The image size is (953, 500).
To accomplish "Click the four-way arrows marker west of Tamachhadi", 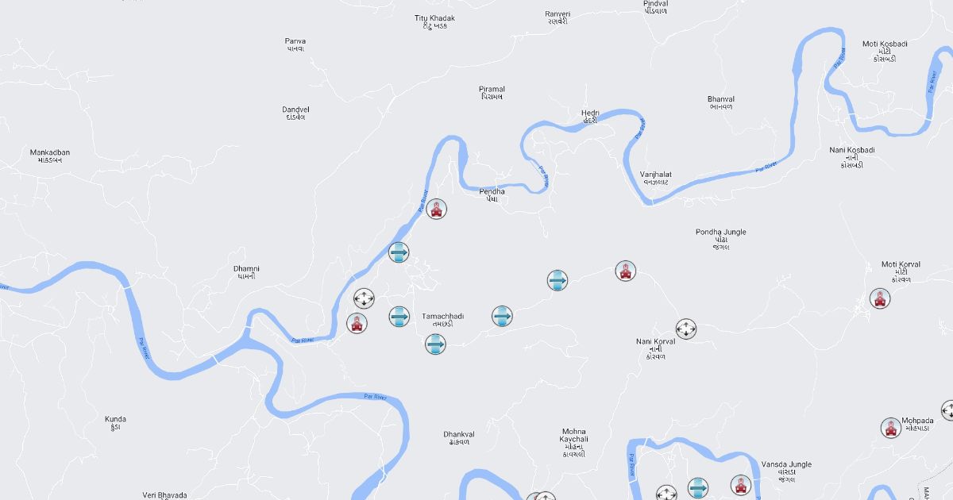I will click(364, 298).
